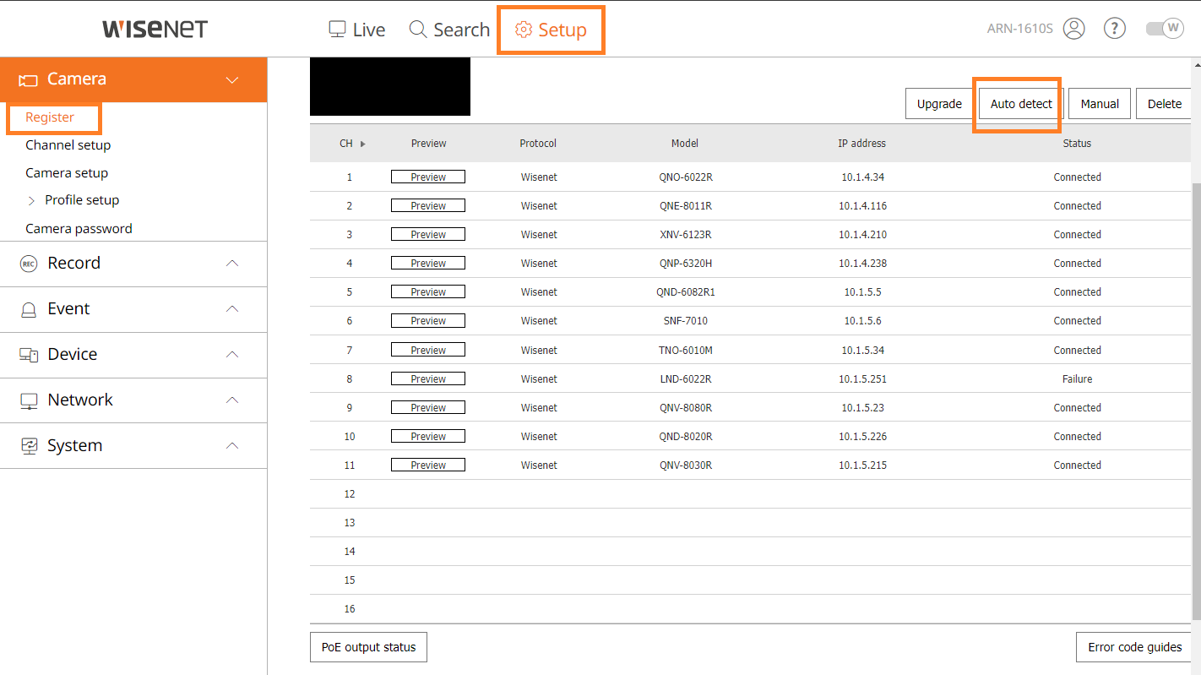Click the Upgrade button
The height and width of the screenshot is (675, 1201).
point(939,104)
